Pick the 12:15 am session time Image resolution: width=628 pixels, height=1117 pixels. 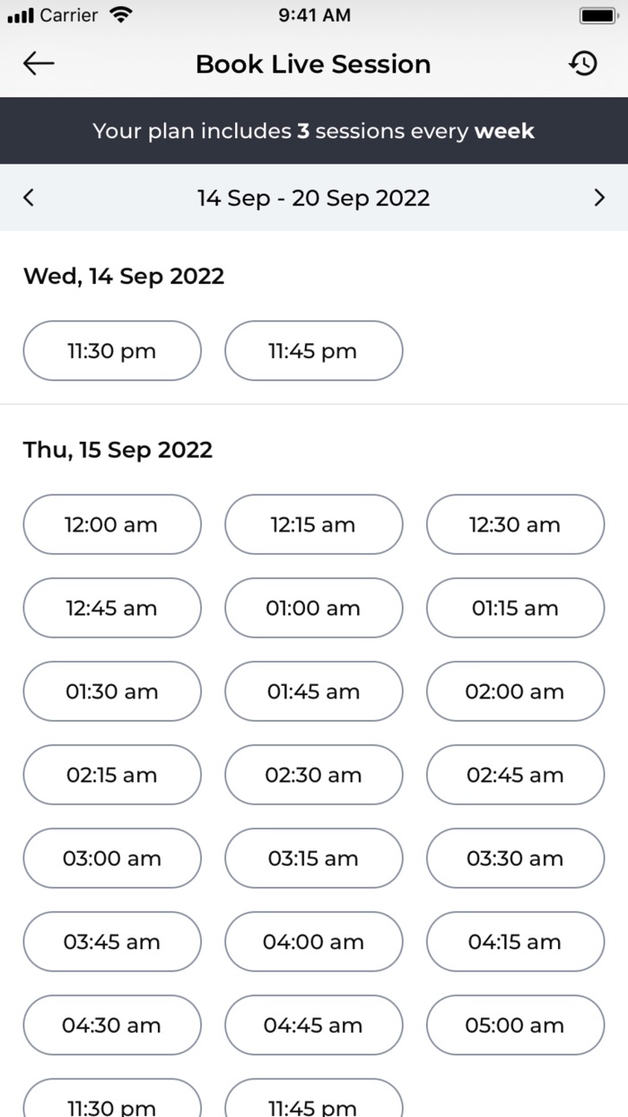click(313, 524)
